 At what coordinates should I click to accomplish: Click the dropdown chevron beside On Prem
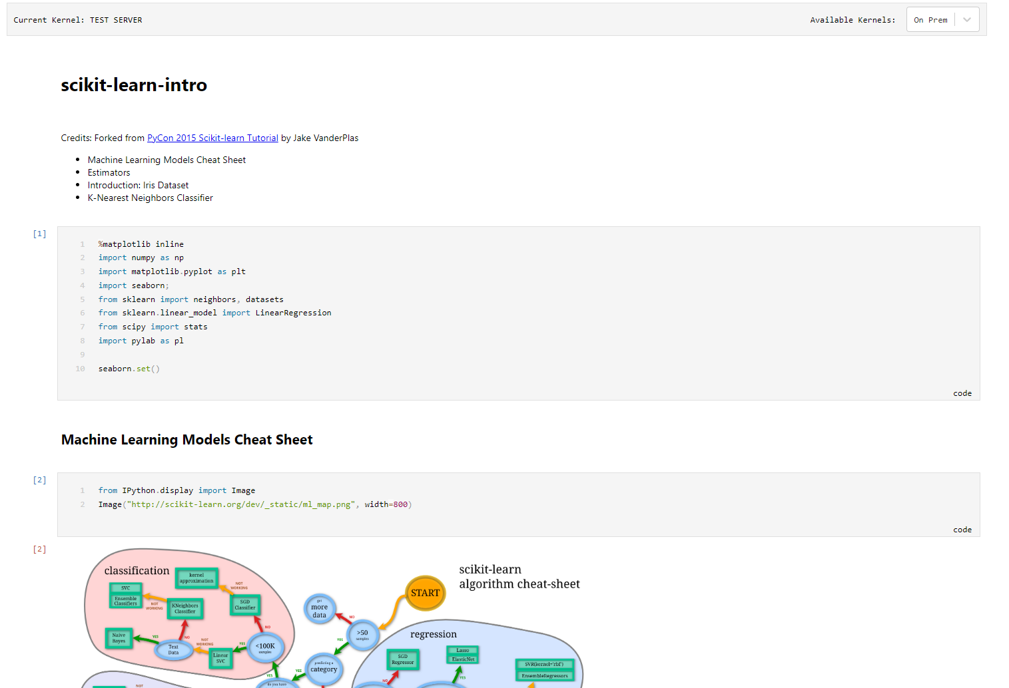967,20
